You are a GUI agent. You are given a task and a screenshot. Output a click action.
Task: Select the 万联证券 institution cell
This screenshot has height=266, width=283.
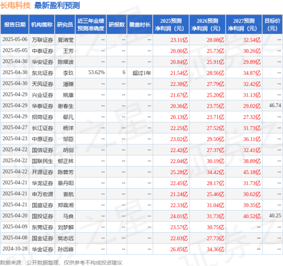[x=43, y=40]
